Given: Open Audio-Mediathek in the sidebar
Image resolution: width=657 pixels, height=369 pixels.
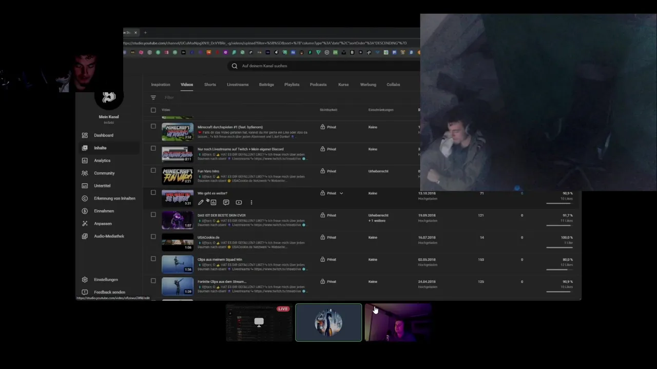Looking at the screenshot, I should [109, 236].
